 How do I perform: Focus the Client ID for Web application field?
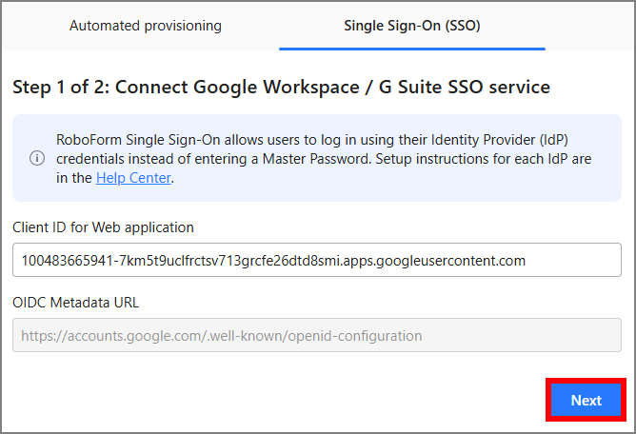point(316,260)
